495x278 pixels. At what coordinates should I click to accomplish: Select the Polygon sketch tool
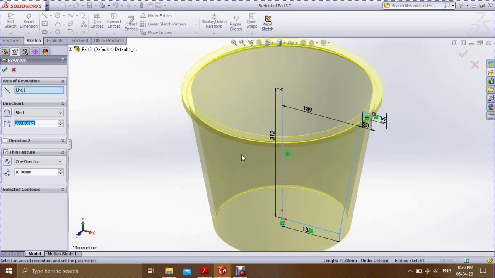point(58,32)
